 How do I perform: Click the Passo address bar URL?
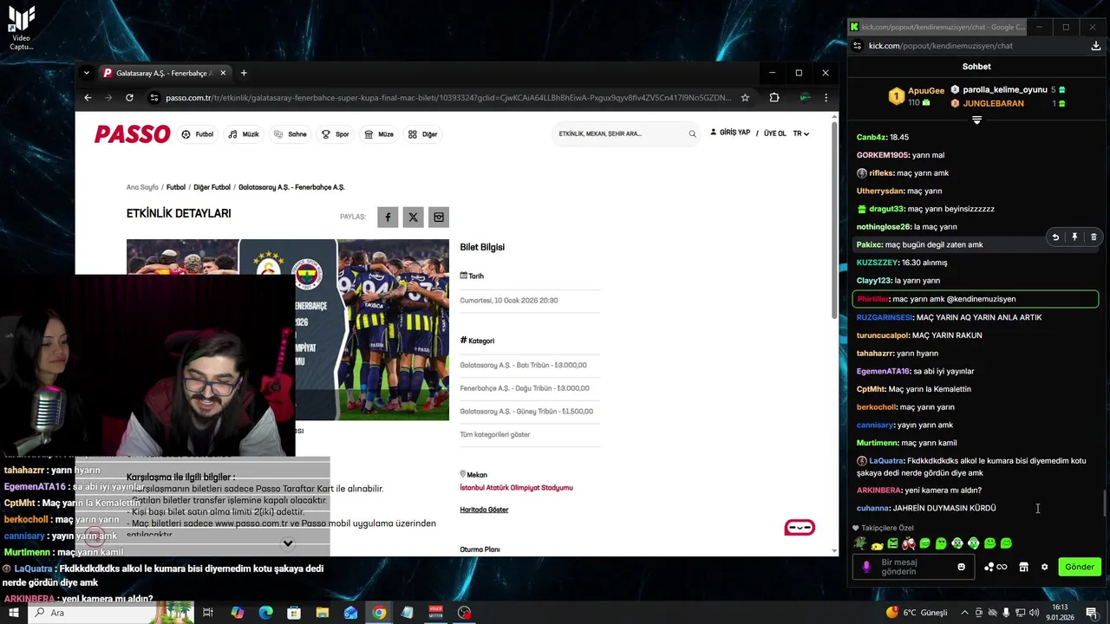448,98
